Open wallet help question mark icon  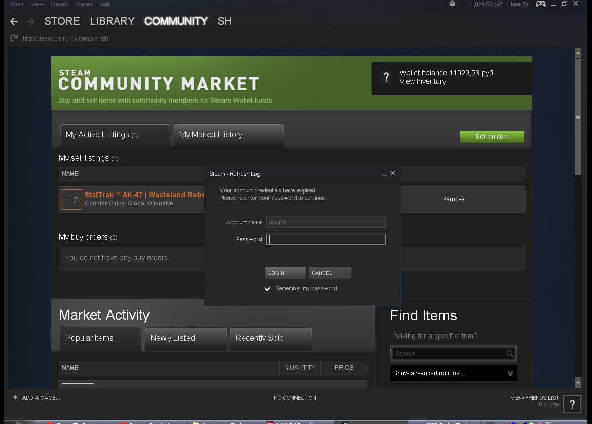(x=386, y=78)
